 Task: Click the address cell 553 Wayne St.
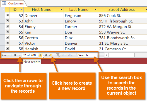coord(122,32)
